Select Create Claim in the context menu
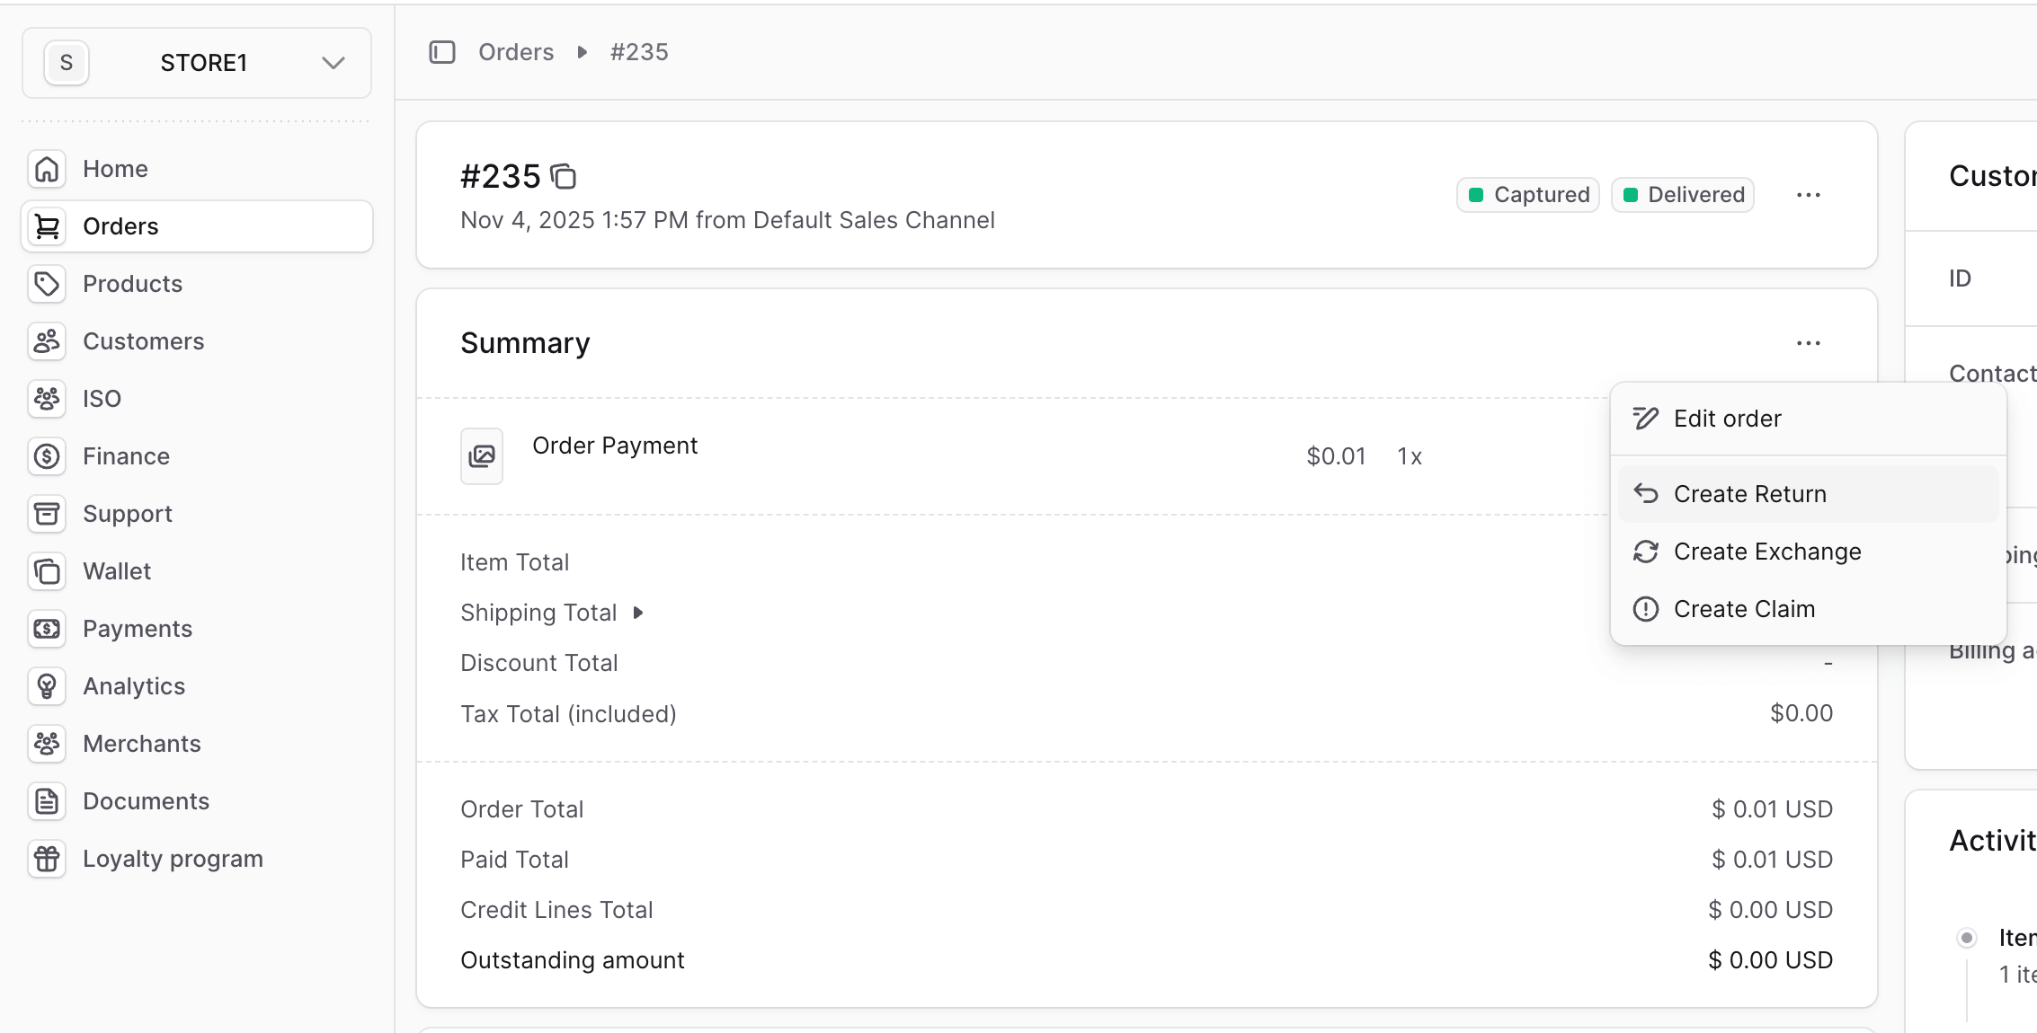The image size is (2037, 1033). [1743, 608]
